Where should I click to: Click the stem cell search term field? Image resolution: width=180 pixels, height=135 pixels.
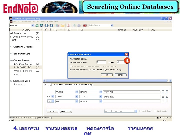[x=132, y=92]
